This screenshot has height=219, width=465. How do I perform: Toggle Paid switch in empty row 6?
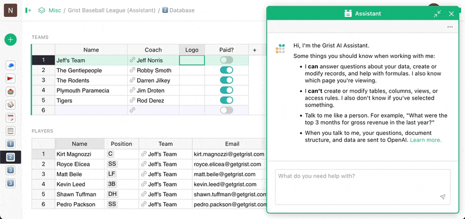click(227, 111)
